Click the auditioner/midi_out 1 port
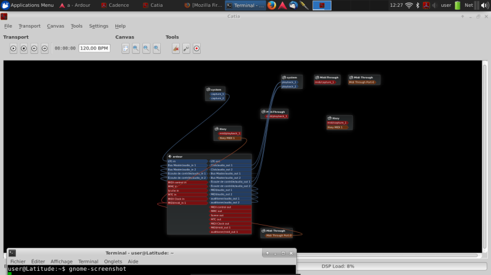The image size is (491, 275). pos(230,232)
